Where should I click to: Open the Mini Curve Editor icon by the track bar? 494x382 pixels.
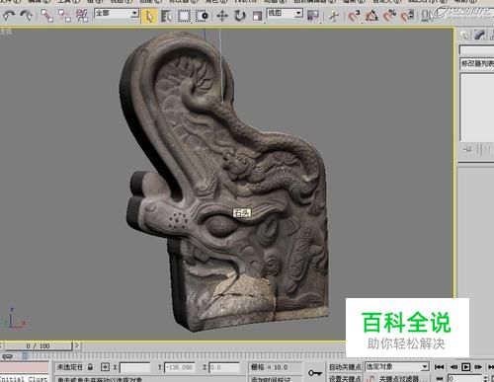pos(7,356)
